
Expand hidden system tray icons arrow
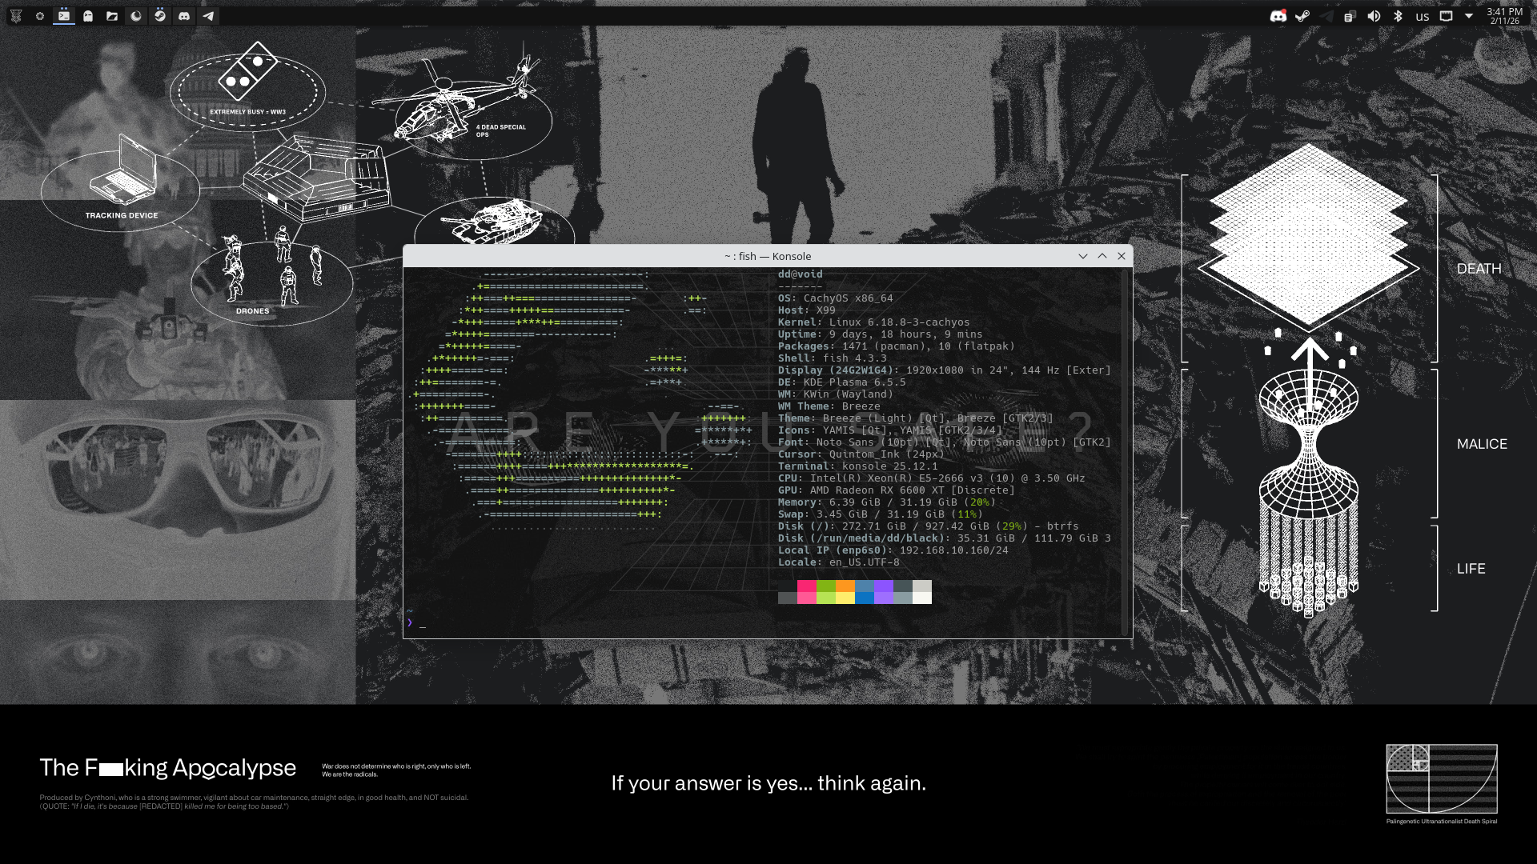(x=1469, y=16)
